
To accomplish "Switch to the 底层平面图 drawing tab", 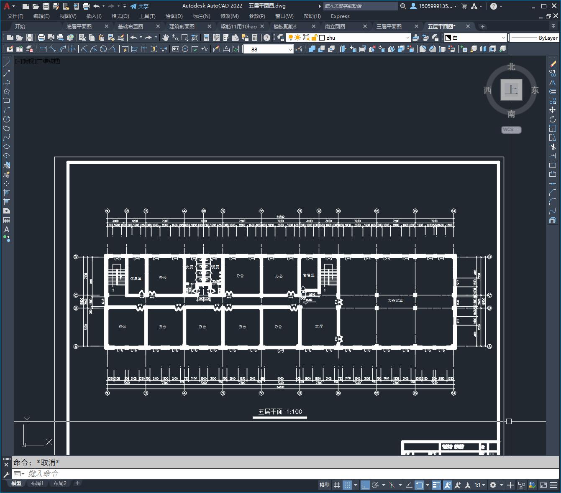I will [x=79, y=26].
